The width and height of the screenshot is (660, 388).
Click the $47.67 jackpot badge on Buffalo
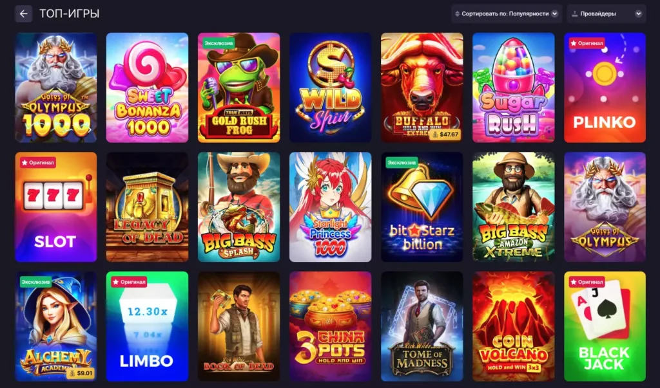[445, 134]
